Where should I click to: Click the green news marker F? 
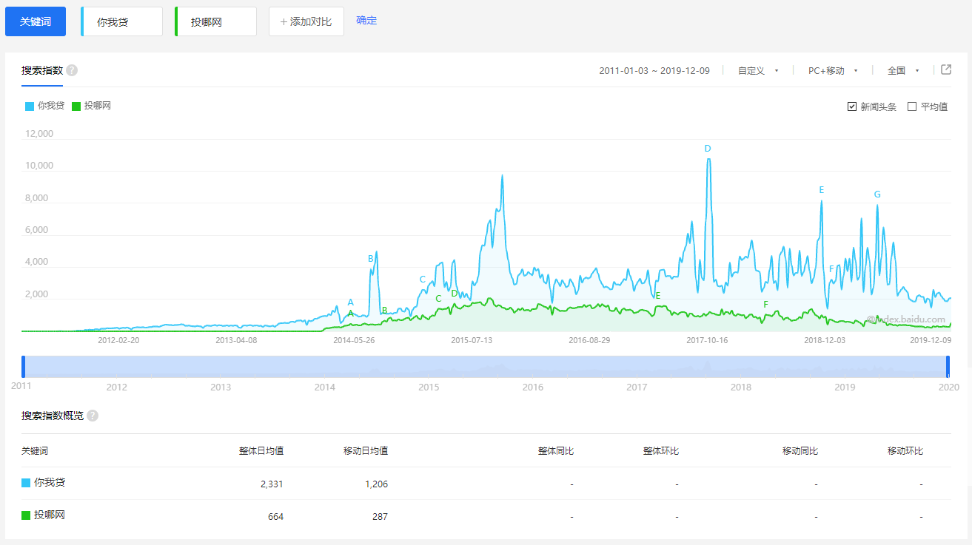point(766,305)
